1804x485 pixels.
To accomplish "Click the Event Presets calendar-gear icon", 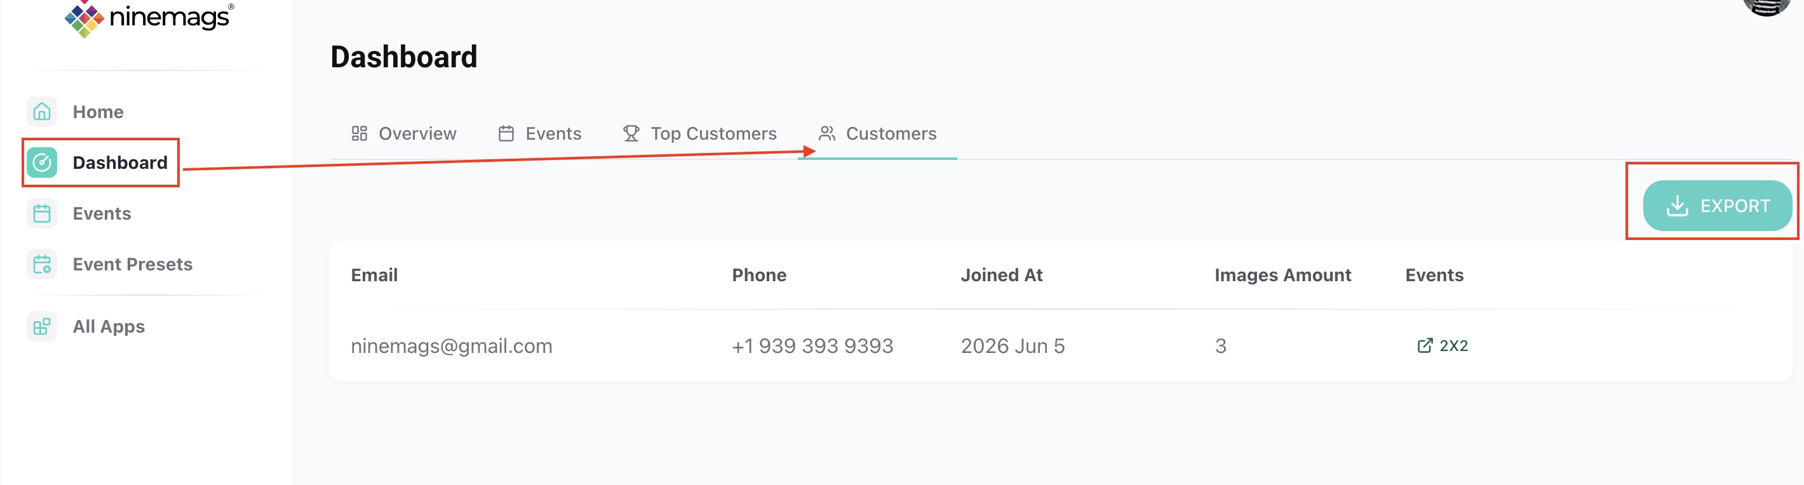I will [42, 265].
